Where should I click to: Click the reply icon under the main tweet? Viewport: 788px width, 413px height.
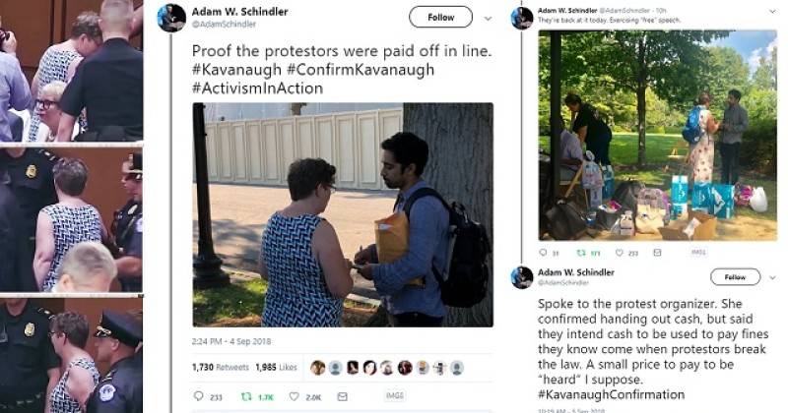pyautogui.click(x=199, y=396)
